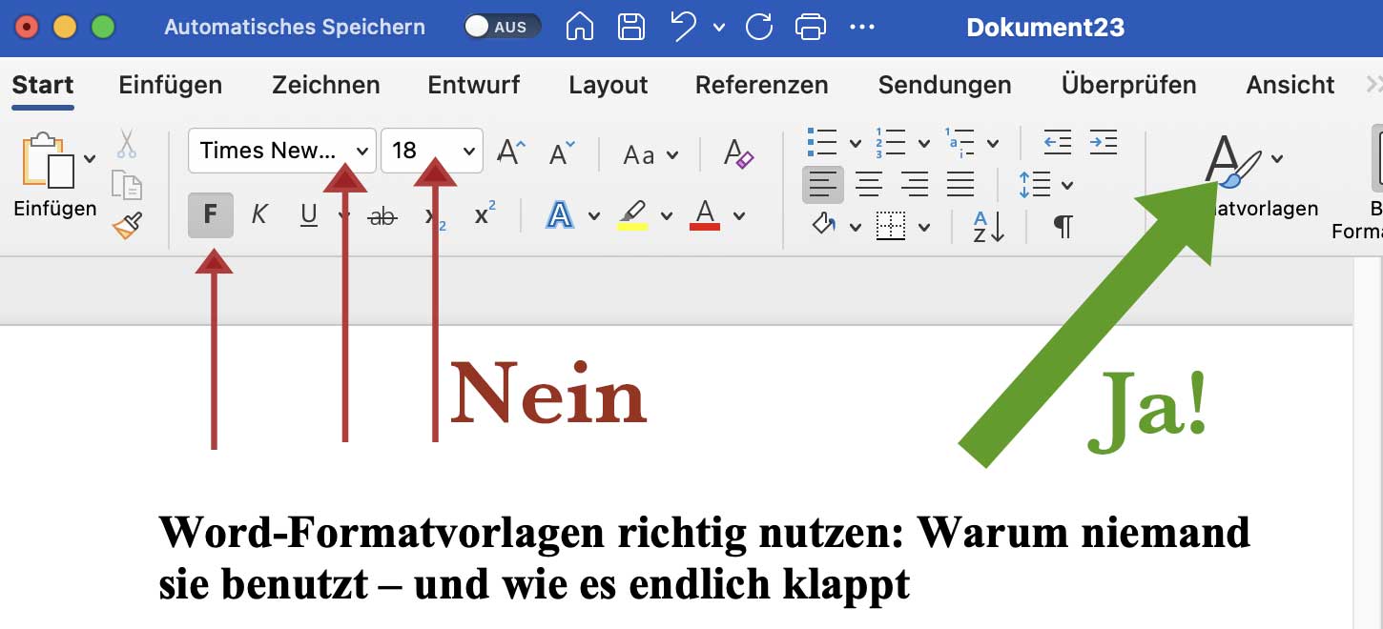Toggle italic formatting with K button
Image resolution: width=1383 pixels, height=629 pixels.
tap(258, 215)
